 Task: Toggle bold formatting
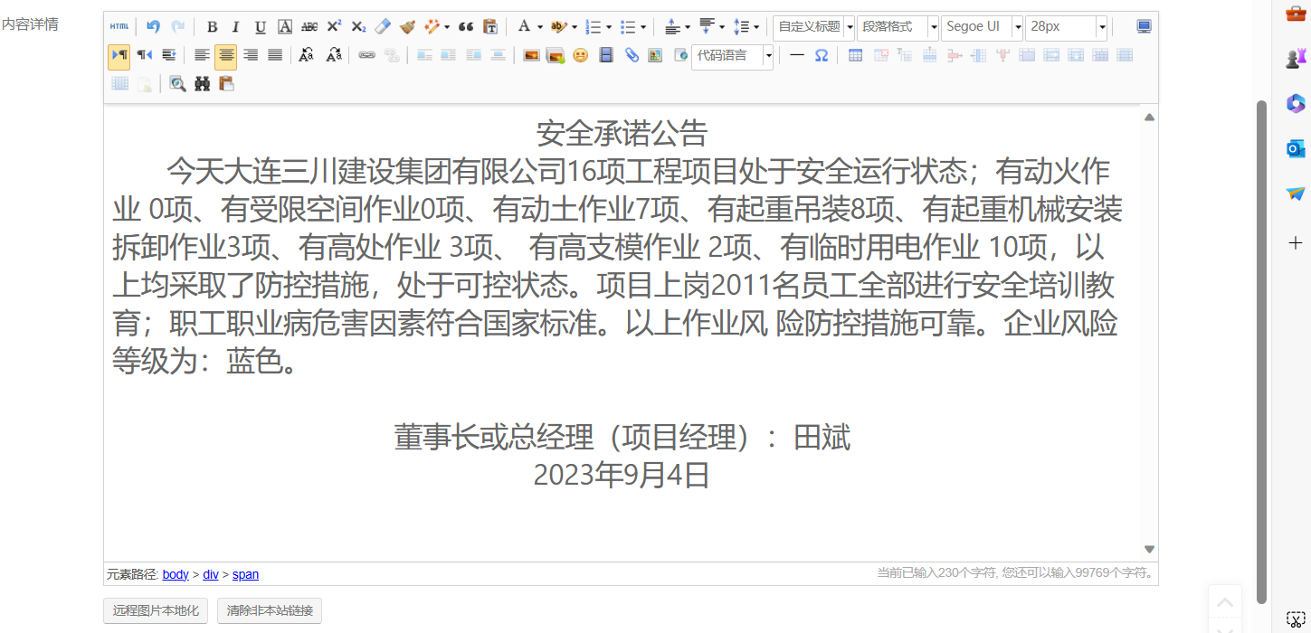coord(212,27)
